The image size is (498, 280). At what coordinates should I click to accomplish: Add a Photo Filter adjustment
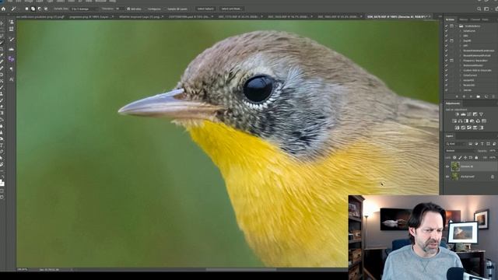pos(472,121)
